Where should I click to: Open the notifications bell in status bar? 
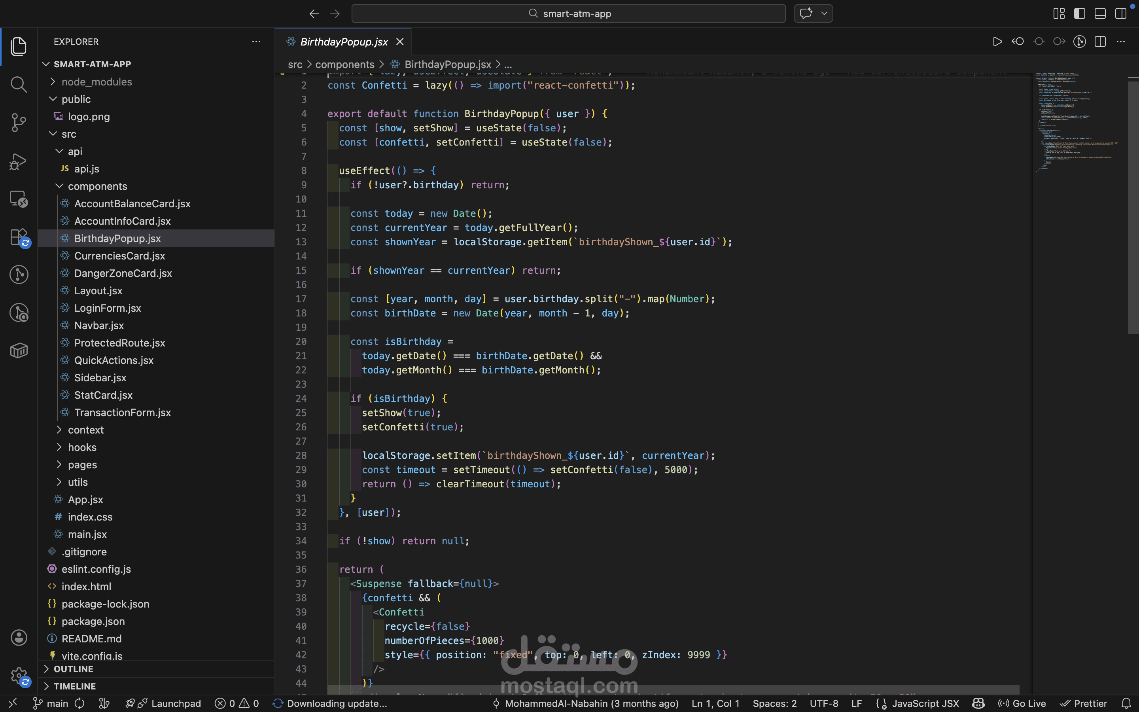[x=1126, y=703]
